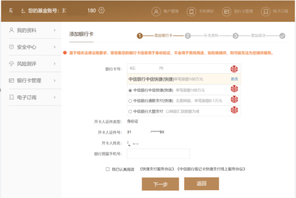Image resolution: width=296 pixels, height=198 pixels.
Task: Click the 银行卡管理 card icon in the header
Action: point(227,12)
